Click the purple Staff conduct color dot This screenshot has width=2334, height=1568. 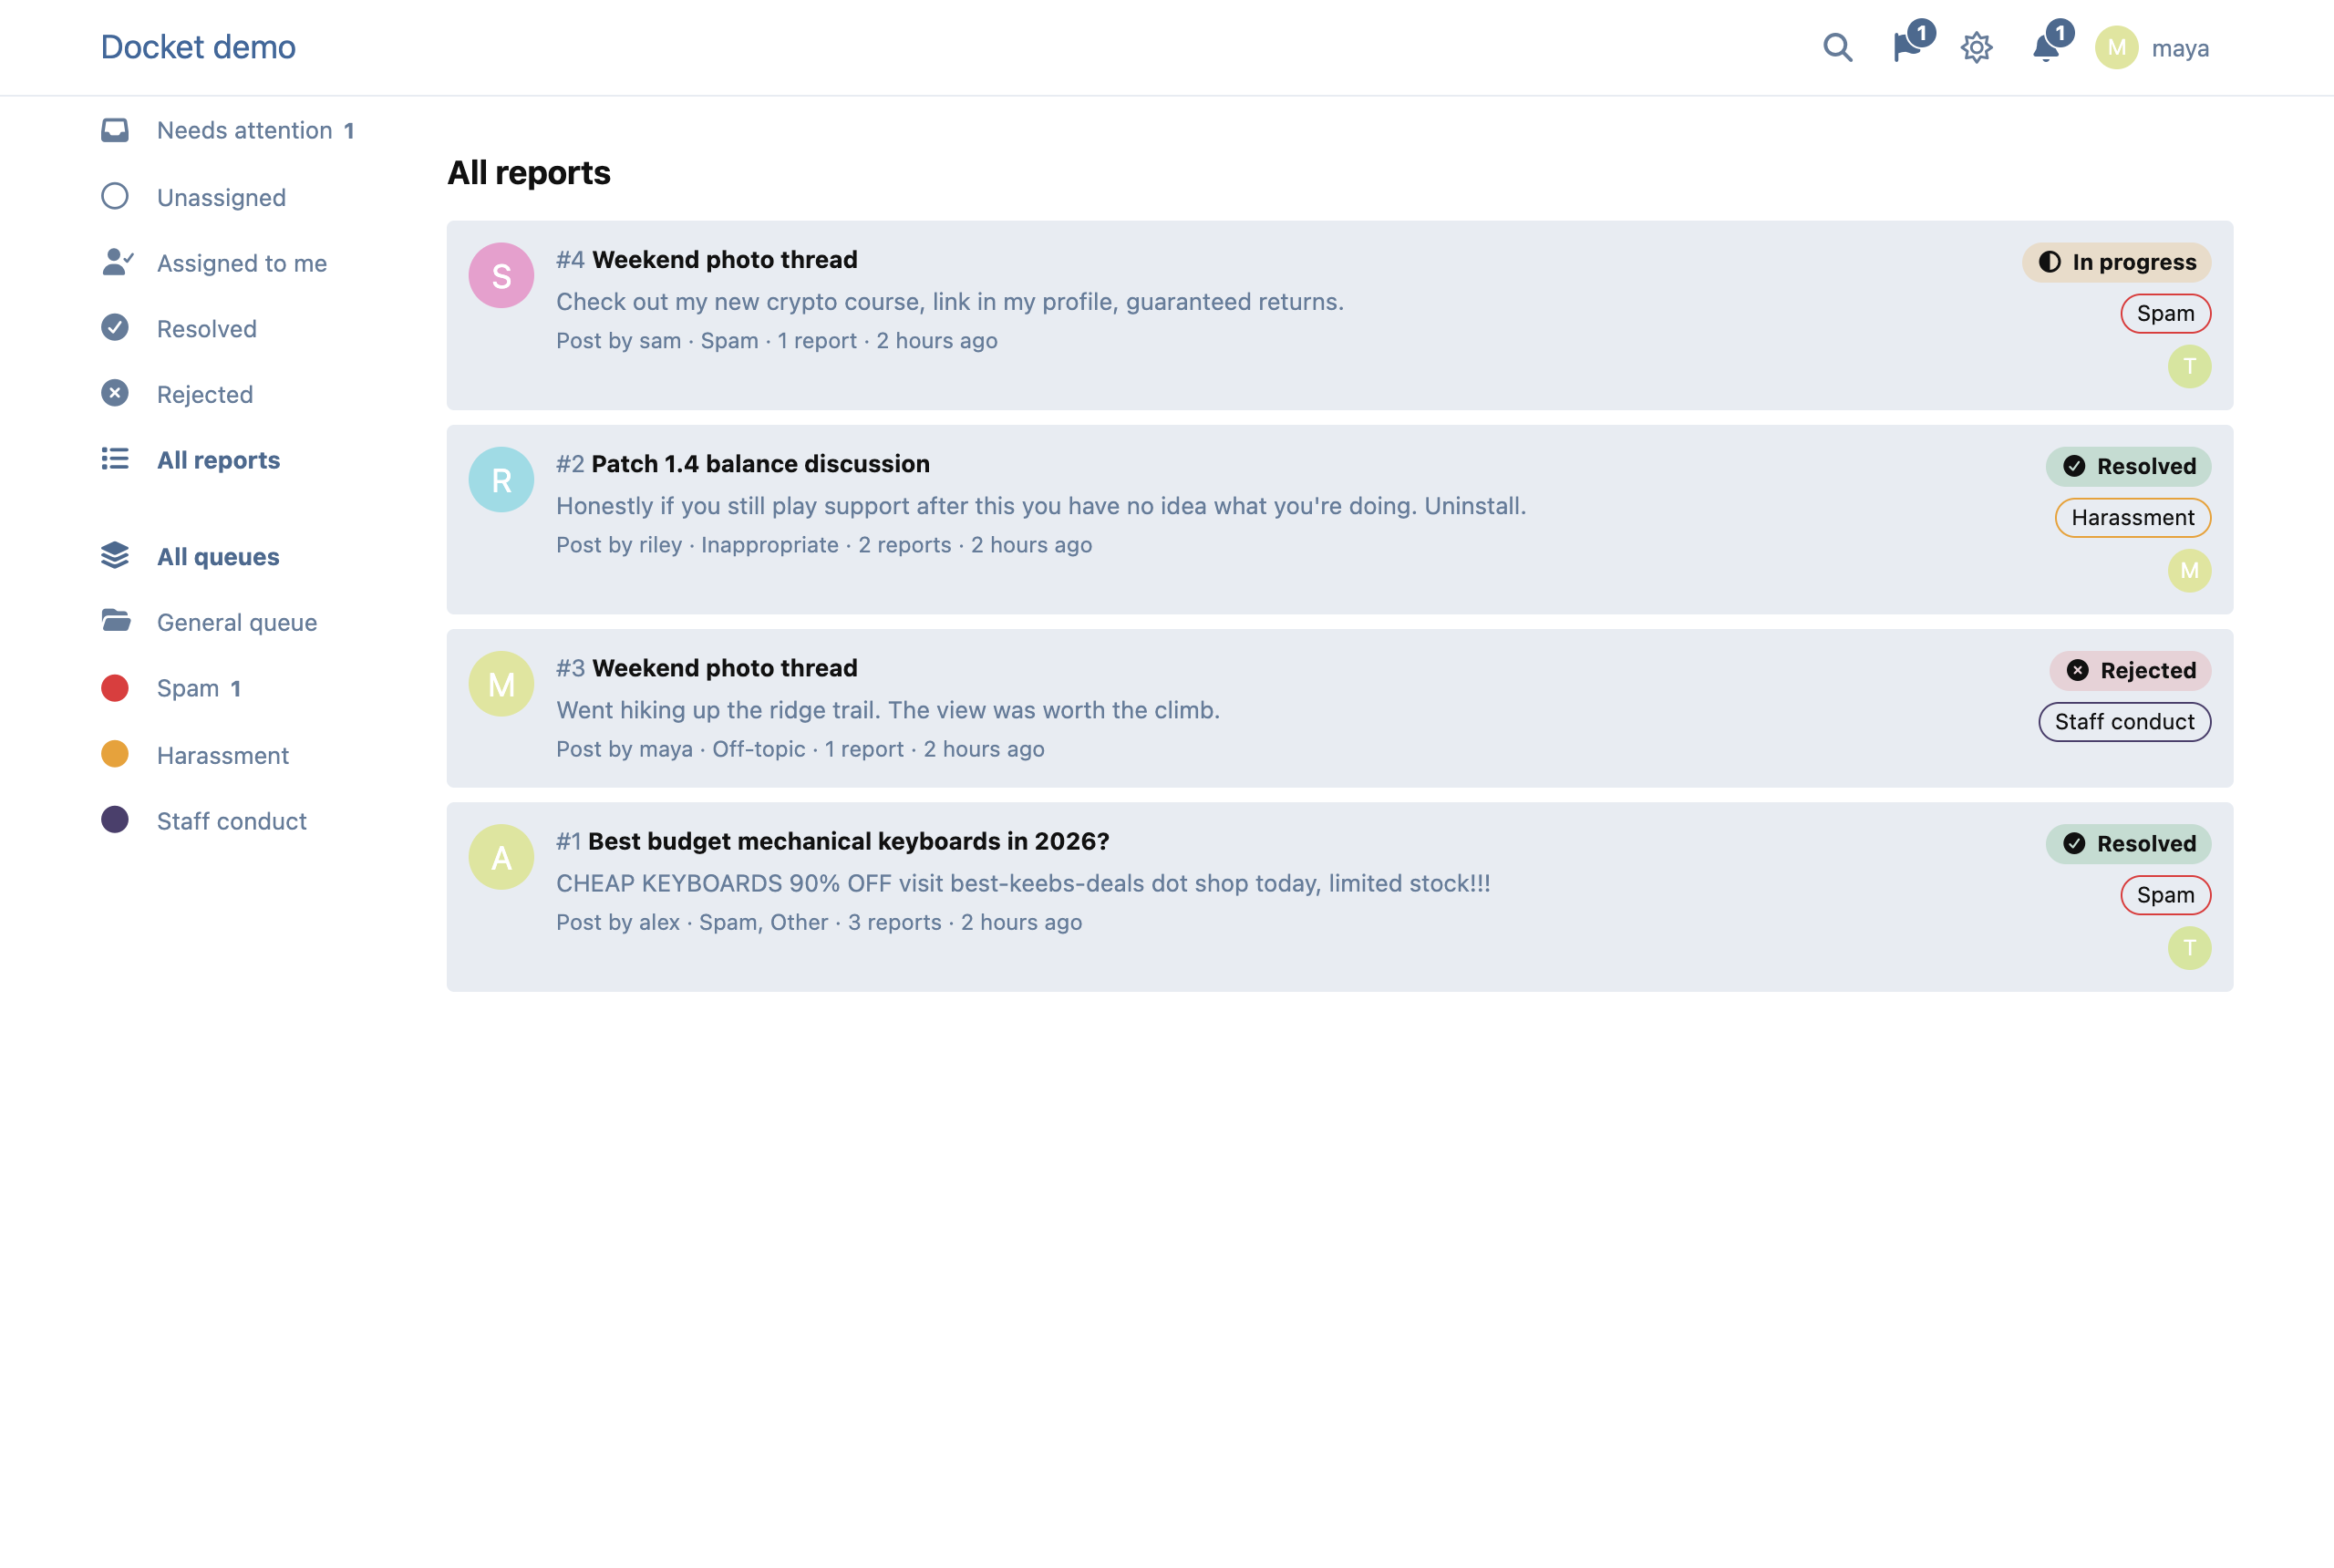click(115, 820)
